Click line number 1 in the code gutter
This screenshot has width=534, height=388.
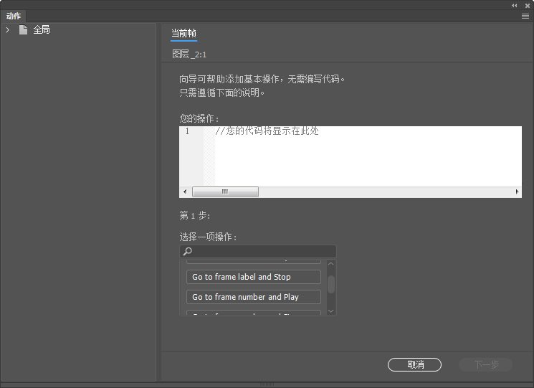click(187, 131)
